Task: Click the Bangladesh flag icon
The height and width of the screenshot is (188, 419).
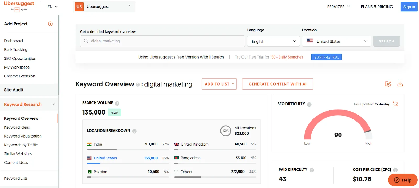Action: [177, 158]
